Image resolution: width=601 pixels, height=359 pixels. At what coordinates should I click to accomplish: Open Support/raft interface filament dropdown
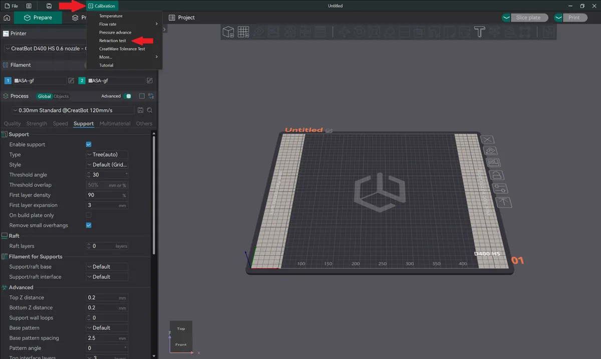point(107,277)
